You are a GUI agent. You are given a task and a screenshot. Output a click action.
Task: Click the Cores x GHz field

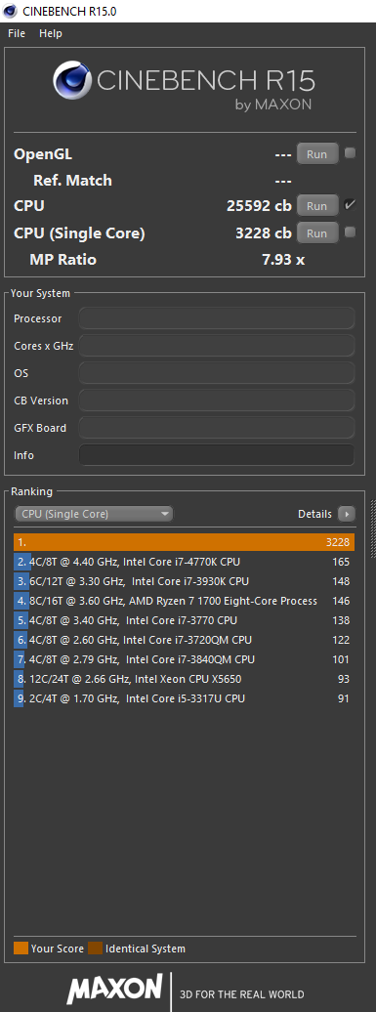pos(217,346)
